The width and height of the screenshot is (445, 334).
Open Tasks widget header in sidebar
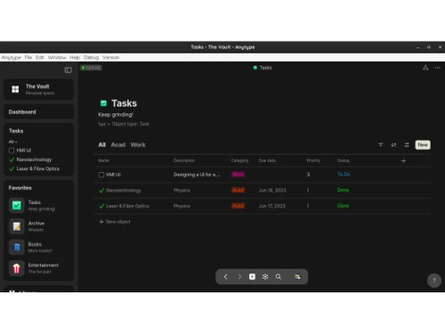click(x=16, y=131)
